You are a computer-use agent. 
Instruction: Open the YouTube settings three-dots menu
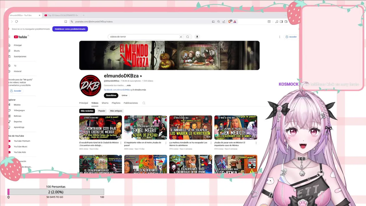point(280,37)
